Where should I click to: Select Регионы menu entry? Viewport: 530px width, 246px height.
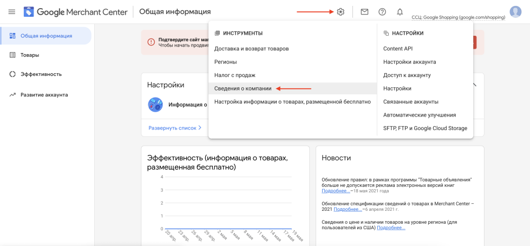coord(225,62)
